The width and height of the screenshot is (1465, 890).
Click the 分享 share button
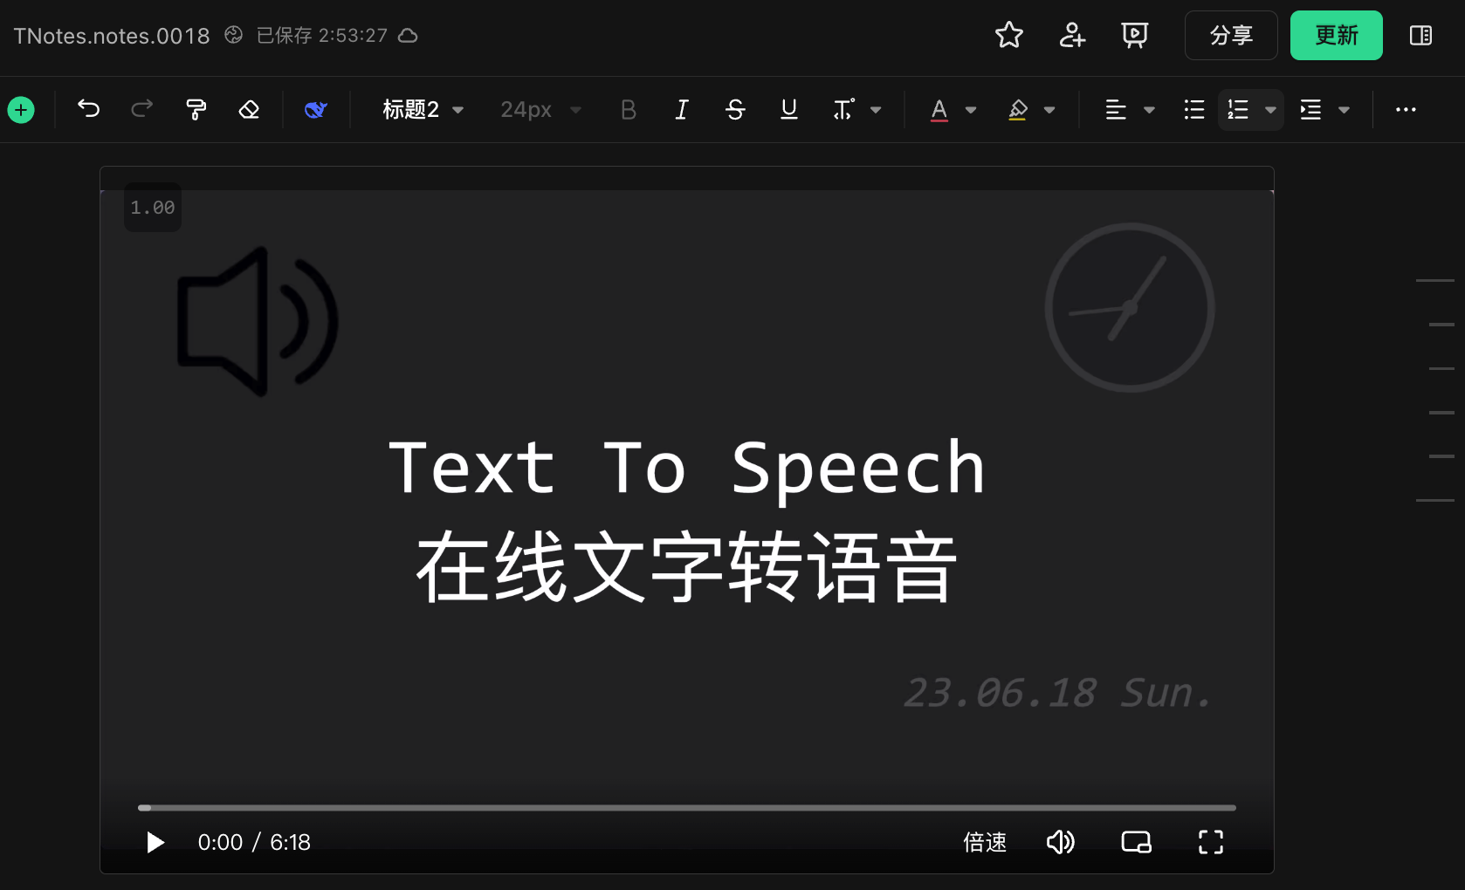click(1231, 36)
